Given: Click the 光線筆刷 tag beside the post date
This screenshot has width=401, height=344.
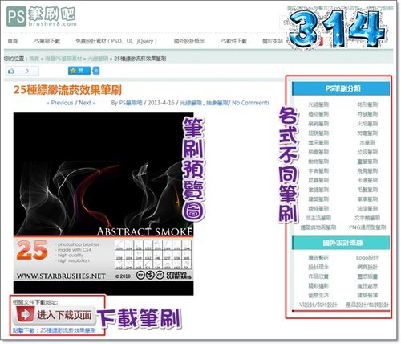Looking at the screenshot, I should (191, 103).
